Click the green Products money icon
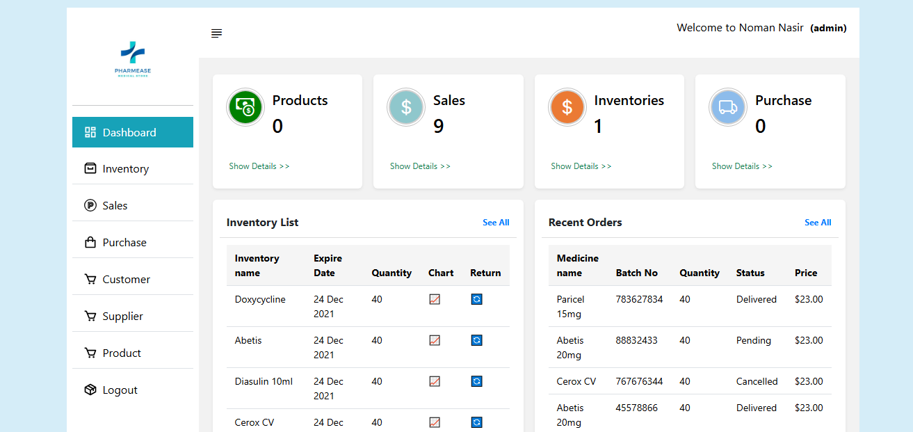This screenshot has width=913, height=432. coord(245,107)
